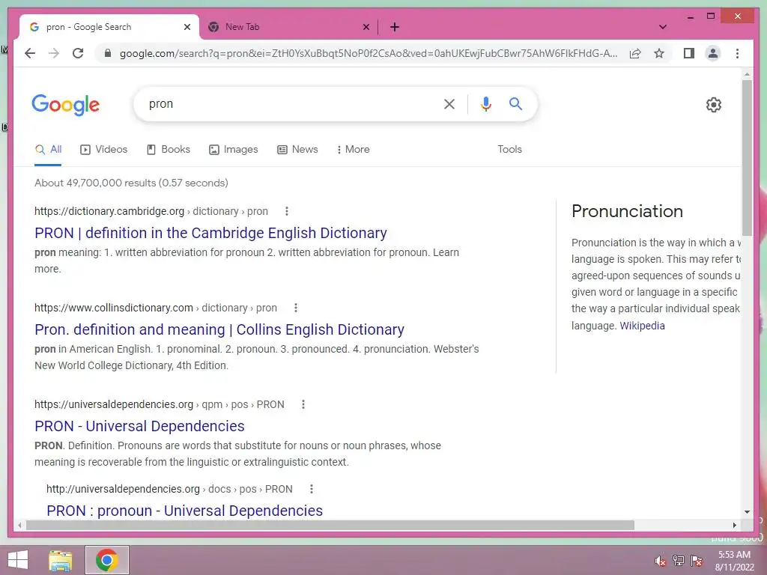767x575 pixels.
Task: Switch to News results
Action: pos(297,150)
